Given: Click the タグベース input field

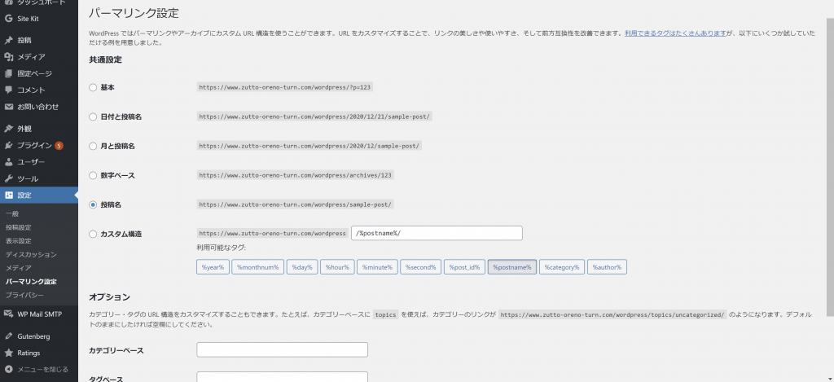Looking at the screenshot, I should point(282,376).
